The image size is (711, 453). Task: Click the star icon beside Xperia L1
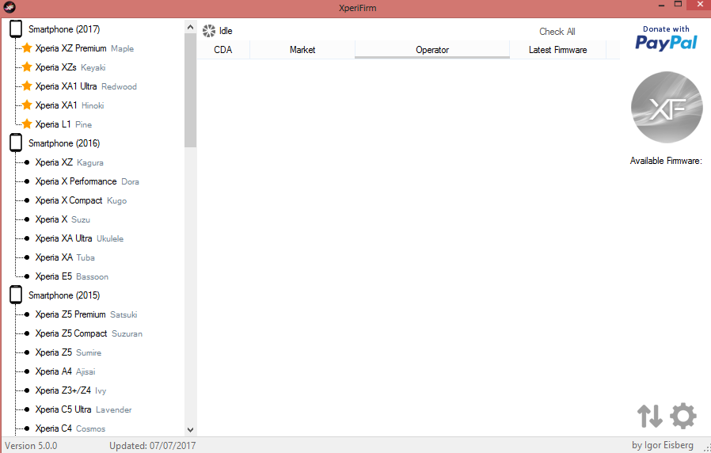[x=27, y=124]
